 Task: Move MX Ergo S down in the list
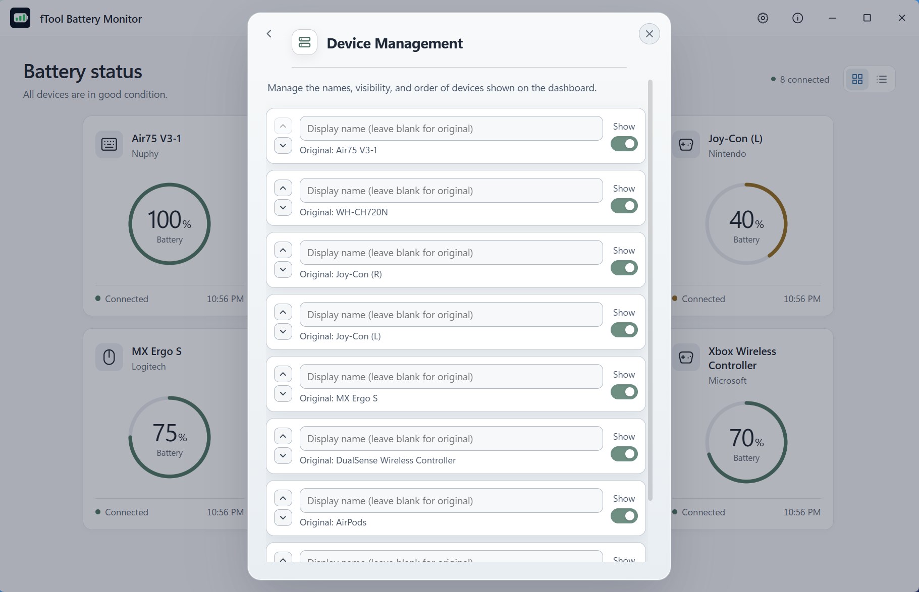283,394
